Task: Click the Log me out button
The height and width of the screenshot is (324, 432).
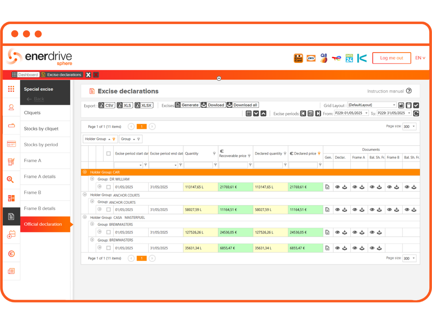Action: pyautogui.click(x=391, y=58)
